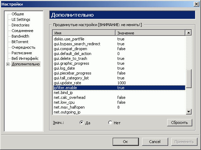This screenshot has height=150, width=201.
Task: Click the scrollbar down arrow
Action: (x=188, y=112)
